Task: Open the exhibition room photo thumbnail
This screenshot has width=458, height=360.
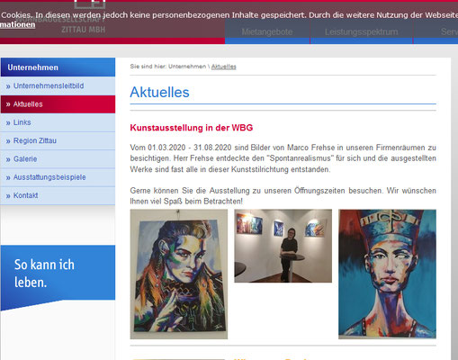Action: (x=283, y=246)
